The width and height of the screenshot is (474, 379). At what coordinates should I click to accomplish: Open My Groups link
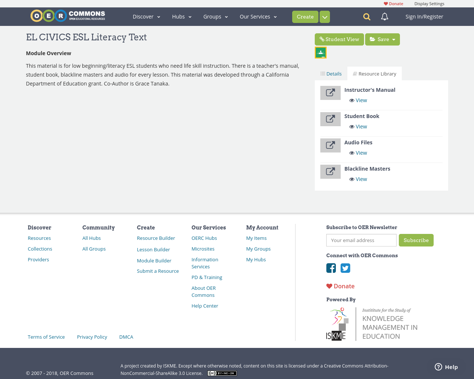[258, 249]
